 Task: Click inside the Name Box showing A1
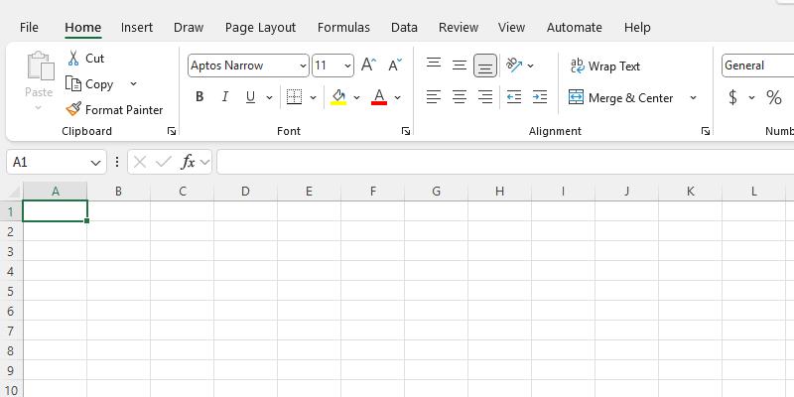(48, 162)
